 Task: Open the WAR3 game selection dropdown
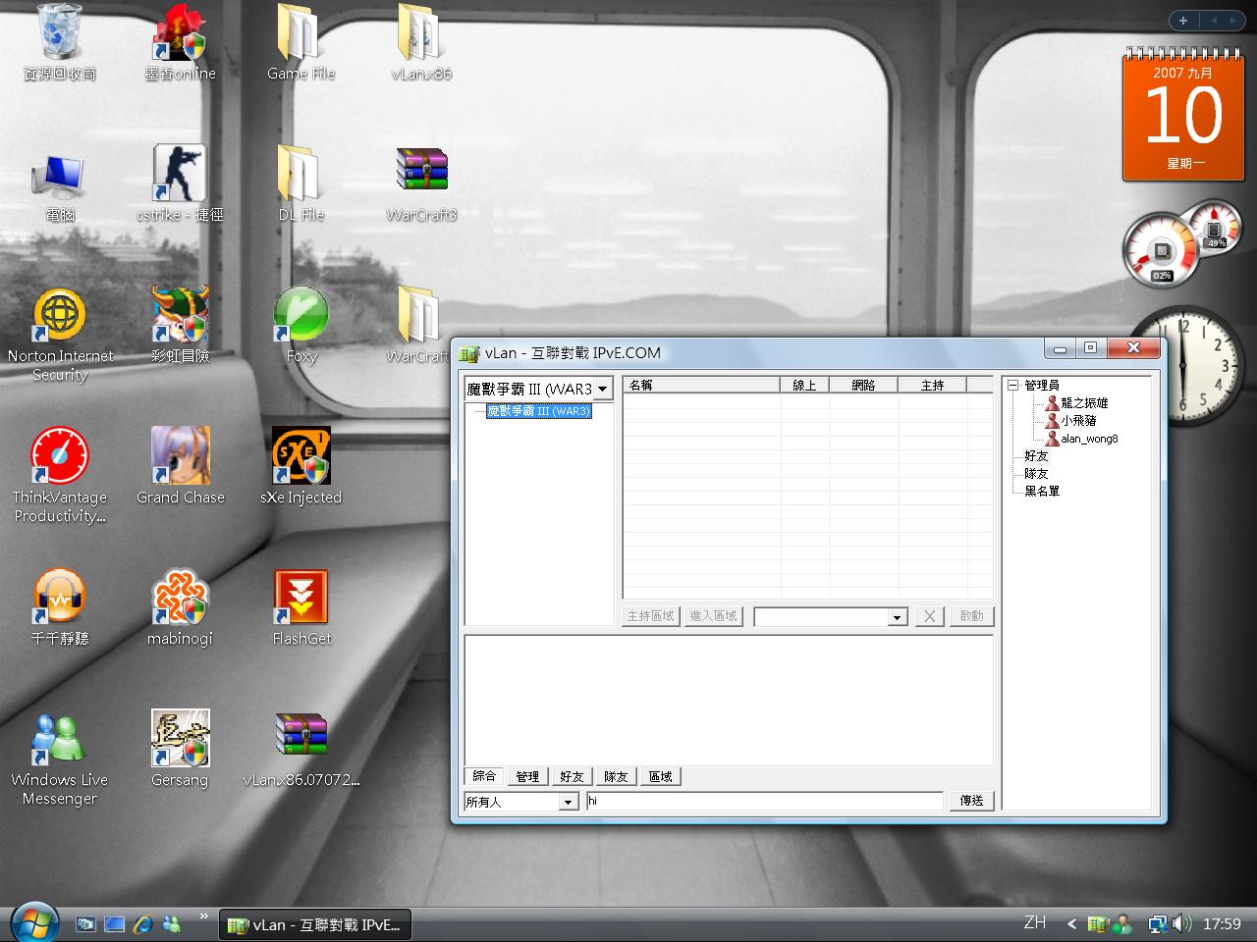[x=603, y=389]
